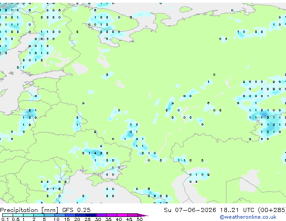Viewport: 286px width, 221px height.
Task: Click the legend label '25'
Action: pos(88,219)
